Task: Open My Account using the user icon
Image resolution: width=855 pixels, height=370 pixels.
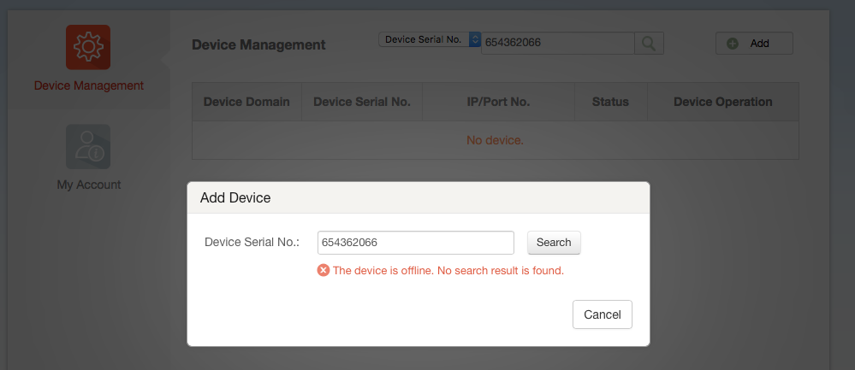Action: tap(88, 146)
